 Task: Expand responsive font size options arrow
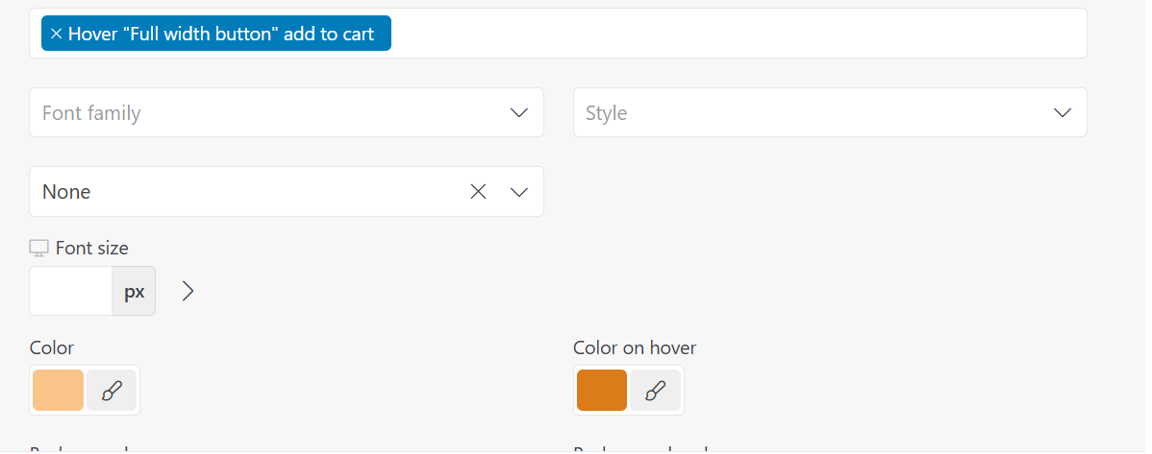point(188,291)
